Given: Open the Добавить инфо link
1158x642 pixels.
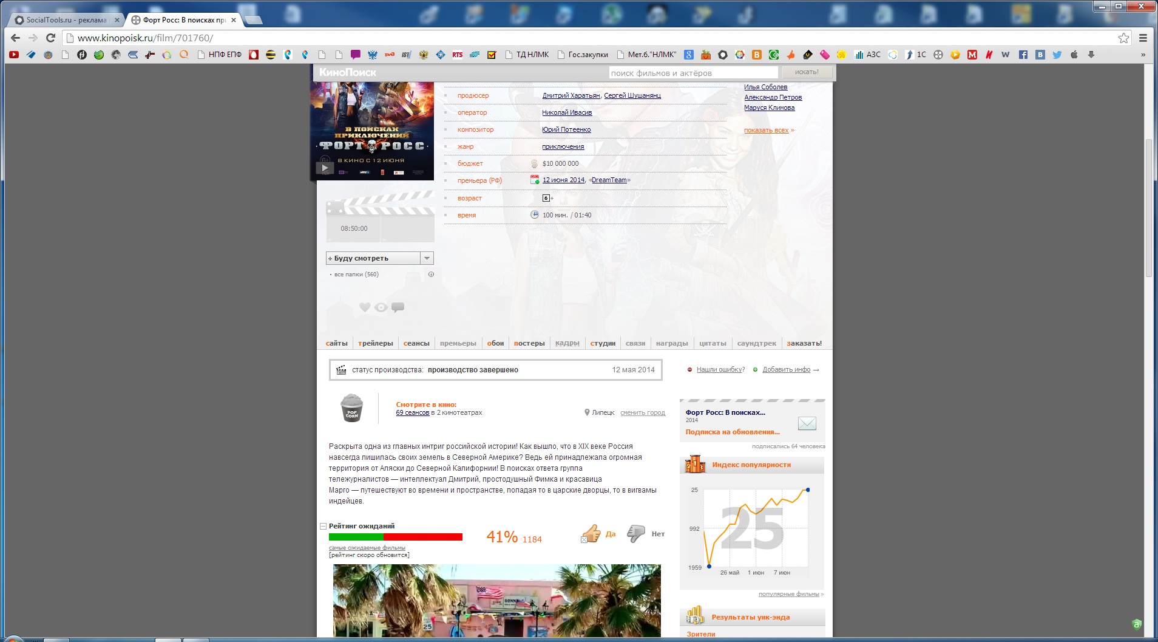Looking at the screenshot, I should [x=787, y=369].
